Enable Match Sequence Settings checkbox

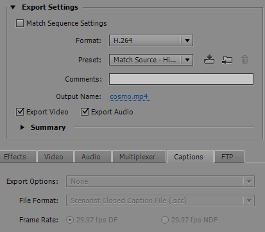pyautogui.click(x=20, y=23)
